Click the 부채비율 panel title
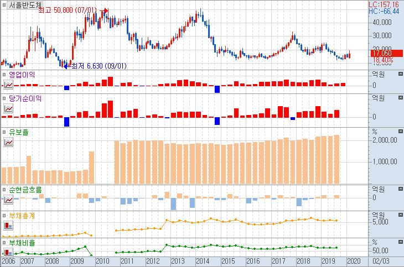 pos(22,243)
